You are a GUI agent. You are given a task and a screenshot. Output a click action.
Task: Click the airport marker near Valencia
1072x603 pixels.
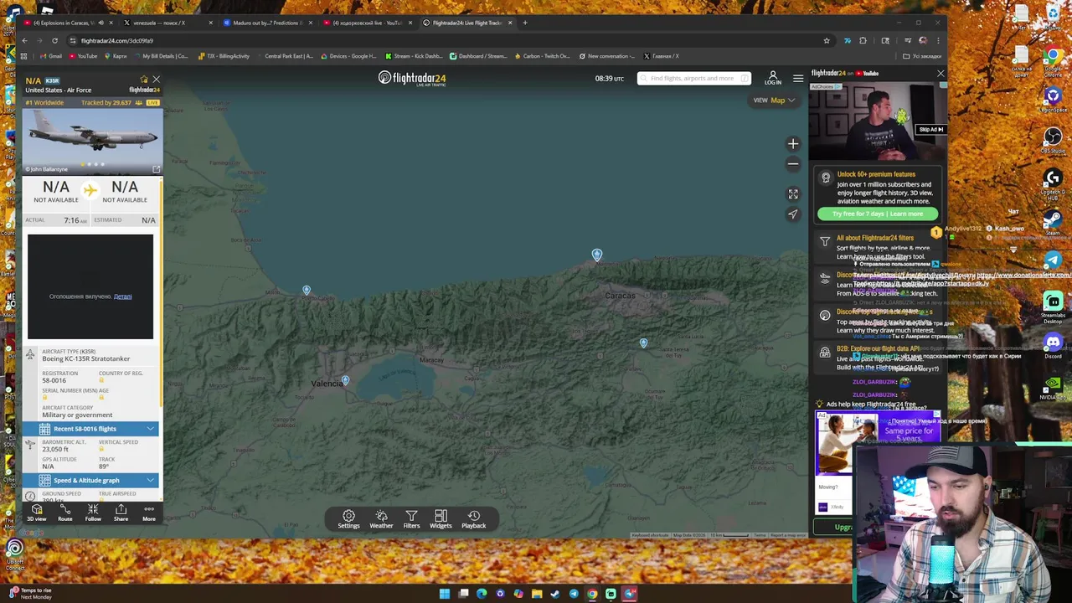(345, 381)
